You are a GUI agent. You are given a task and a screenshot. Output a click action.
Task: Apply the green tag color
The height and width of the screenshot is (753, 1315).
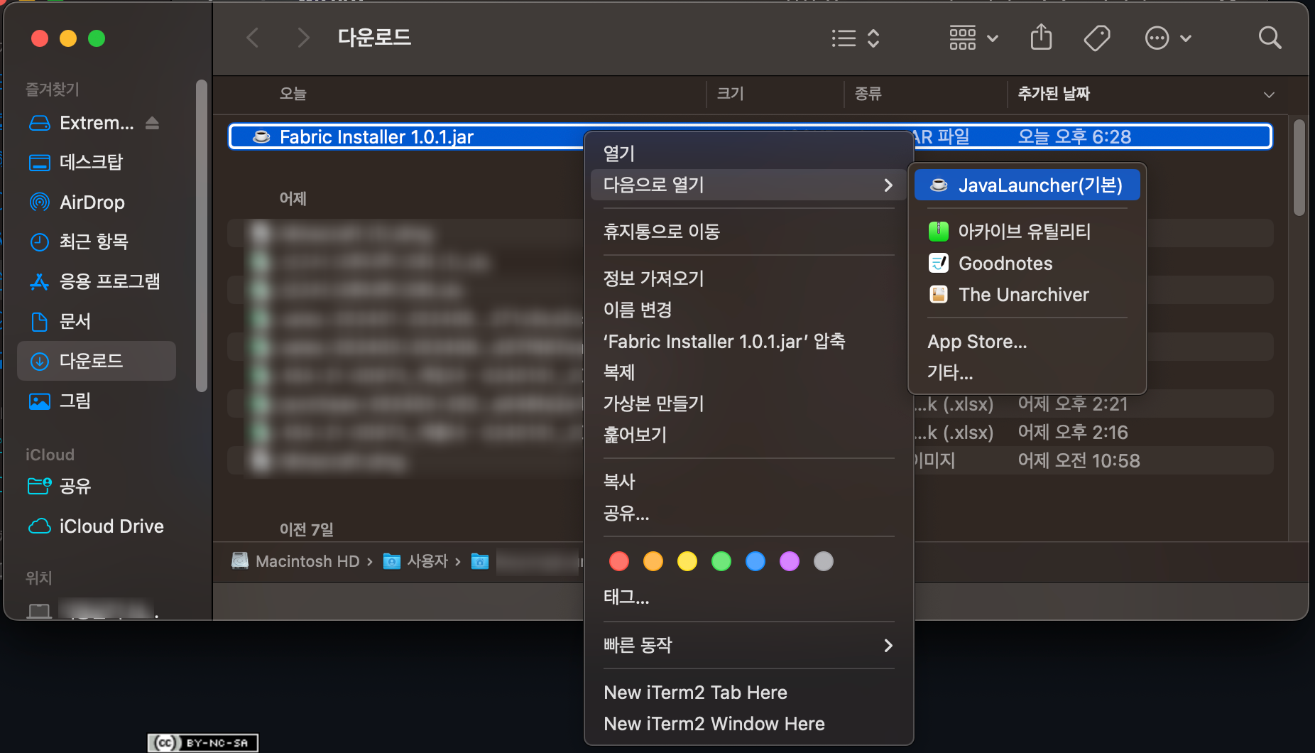point(721,561)
